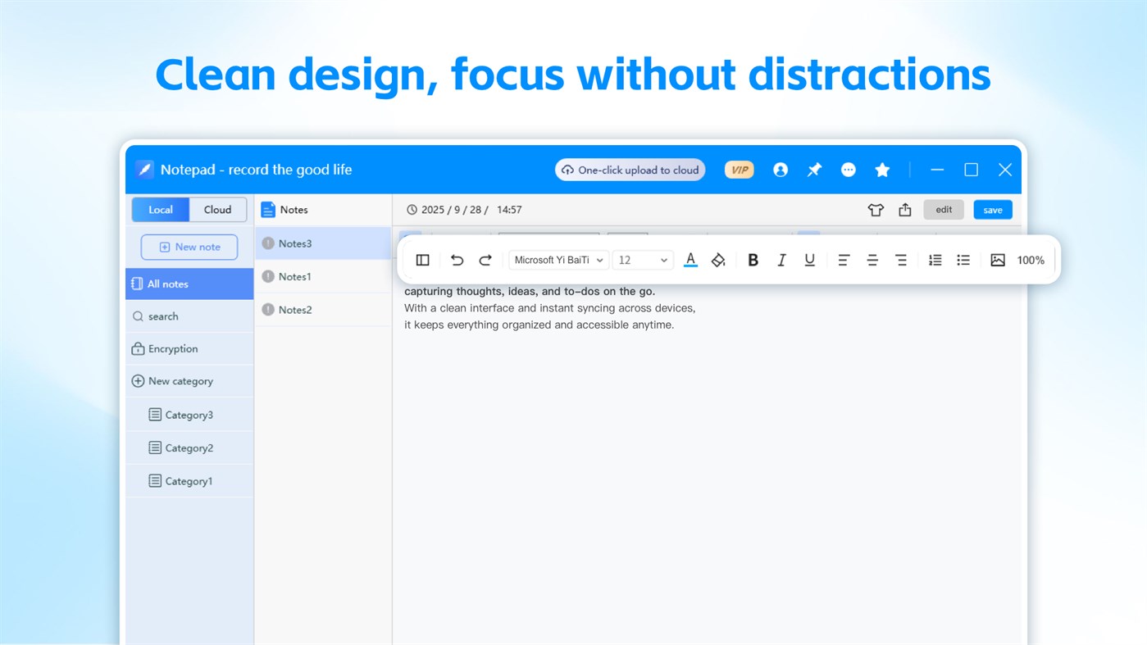Toggle the sidebar panel layout icon

[x=423, y=260]
